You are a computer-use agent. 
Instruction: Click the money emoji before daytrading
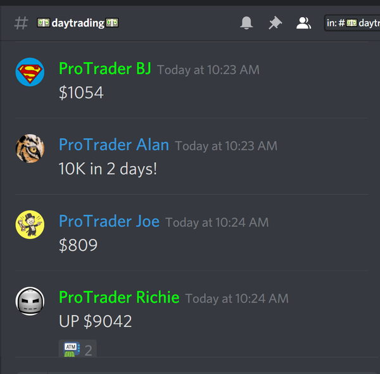pyautogui.click(x=43, y=23)
